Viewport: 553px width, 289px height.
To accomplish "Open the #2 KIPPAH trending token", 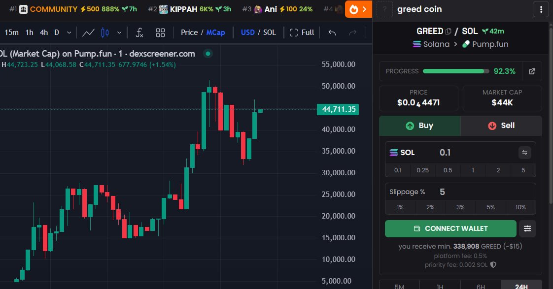I will (x=189, y=9).
